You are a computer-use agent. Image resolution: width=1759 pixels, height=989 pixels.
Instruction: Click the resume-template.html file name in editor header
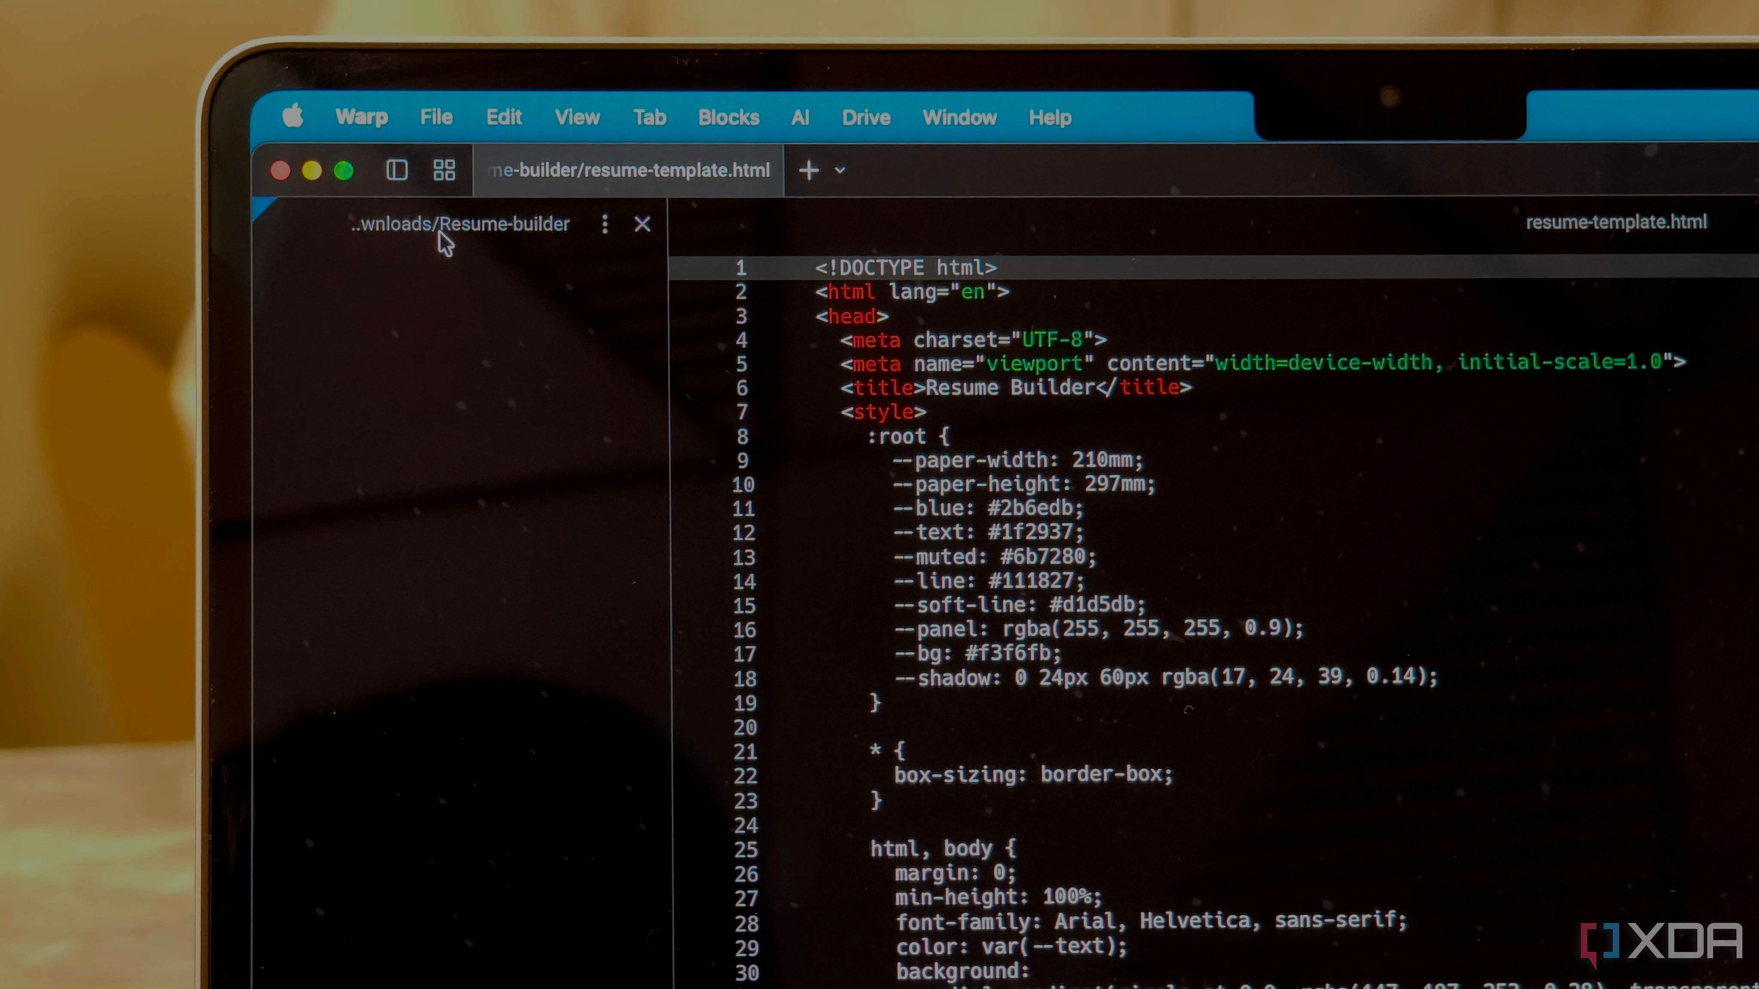(1616, 222)
